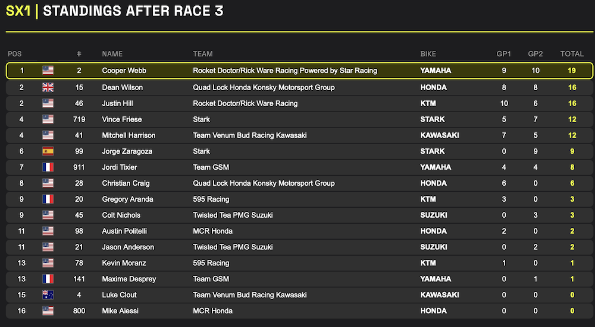Select rider name Jordi Tixier
The image size is (595, 327).
(x=120, y=167)
